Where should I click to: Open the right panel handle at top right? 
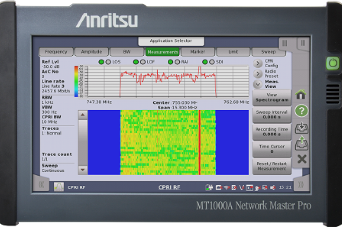point(303,43)
